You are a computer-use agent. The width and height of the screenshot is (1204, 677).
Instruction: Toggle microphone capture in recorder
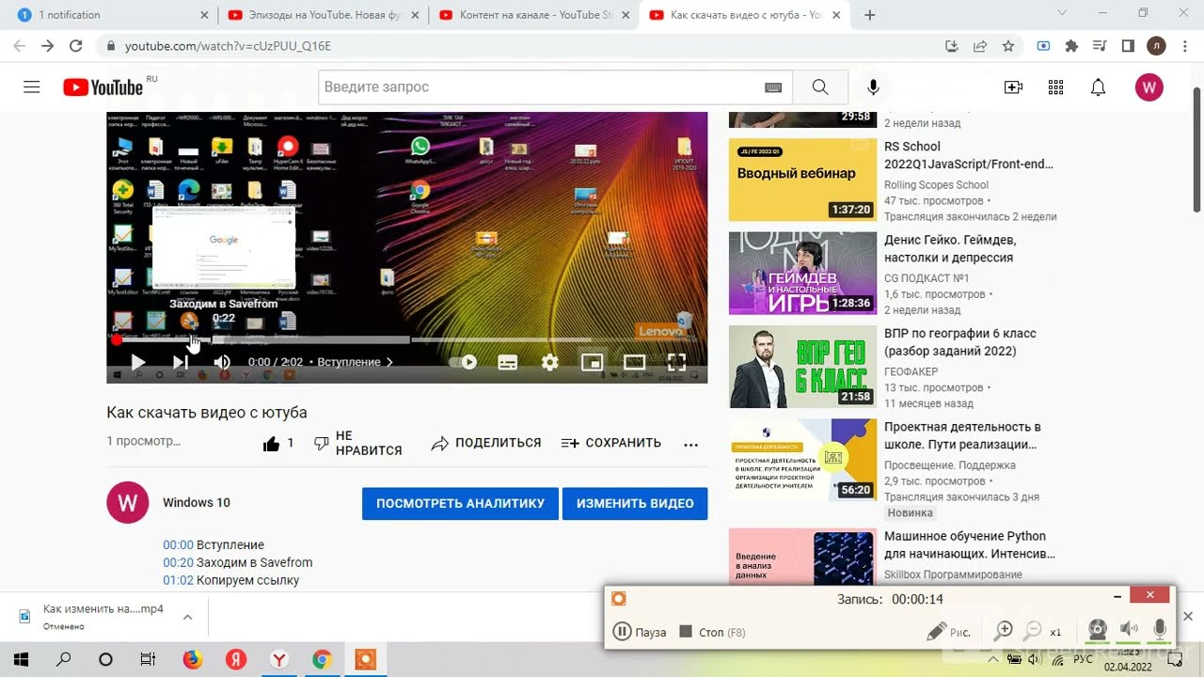point(1160,630)
